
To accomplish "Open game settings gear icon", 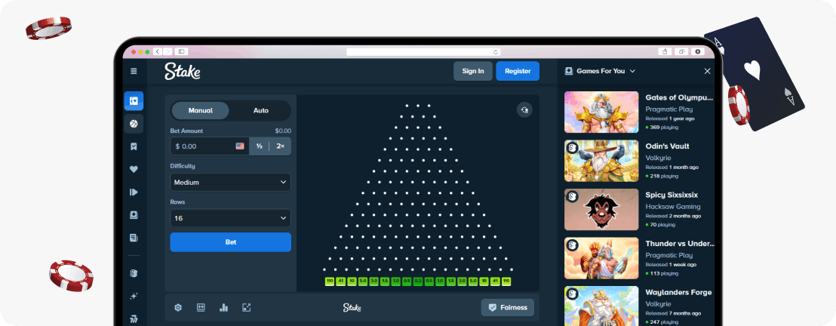I will click(178, 307).
